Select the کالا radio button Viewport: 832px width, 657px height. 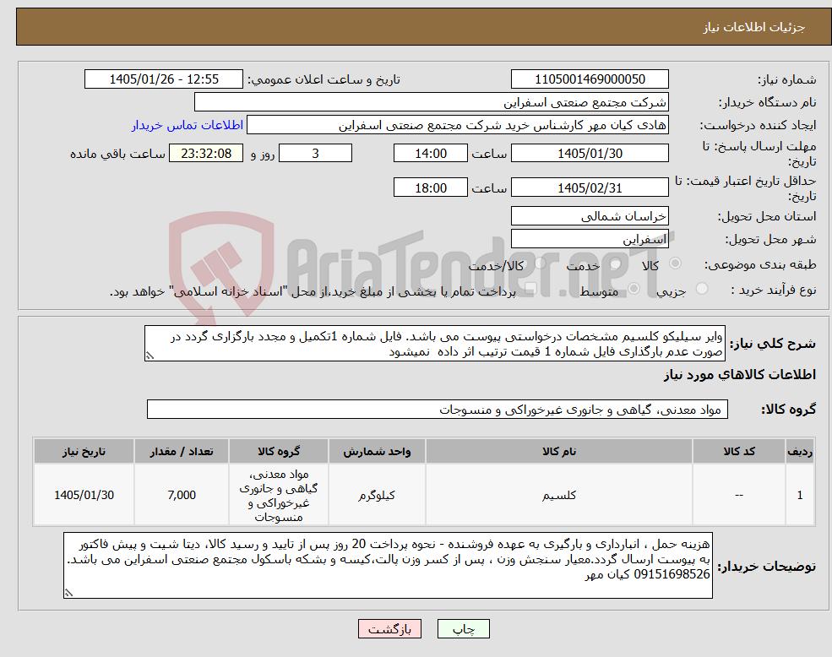pos(676,263)
